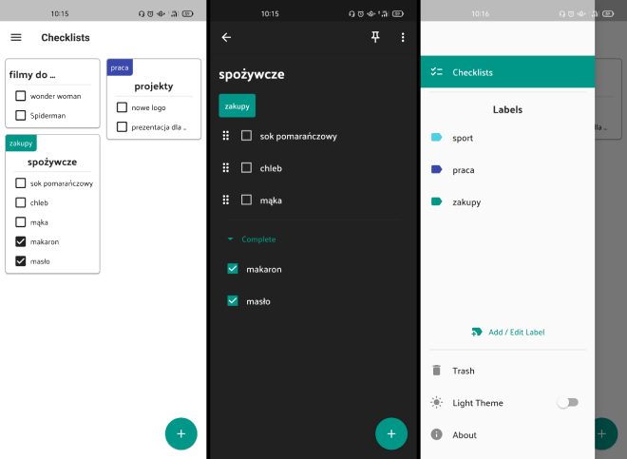Uncheck makaron in the dark checklist
Screen dimensions: 627x459
[233, 269]
